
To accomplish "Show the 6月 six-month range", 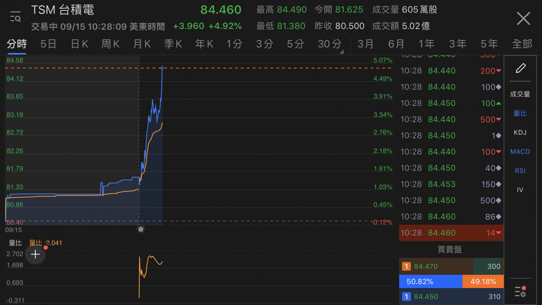I will pos(396,44).
